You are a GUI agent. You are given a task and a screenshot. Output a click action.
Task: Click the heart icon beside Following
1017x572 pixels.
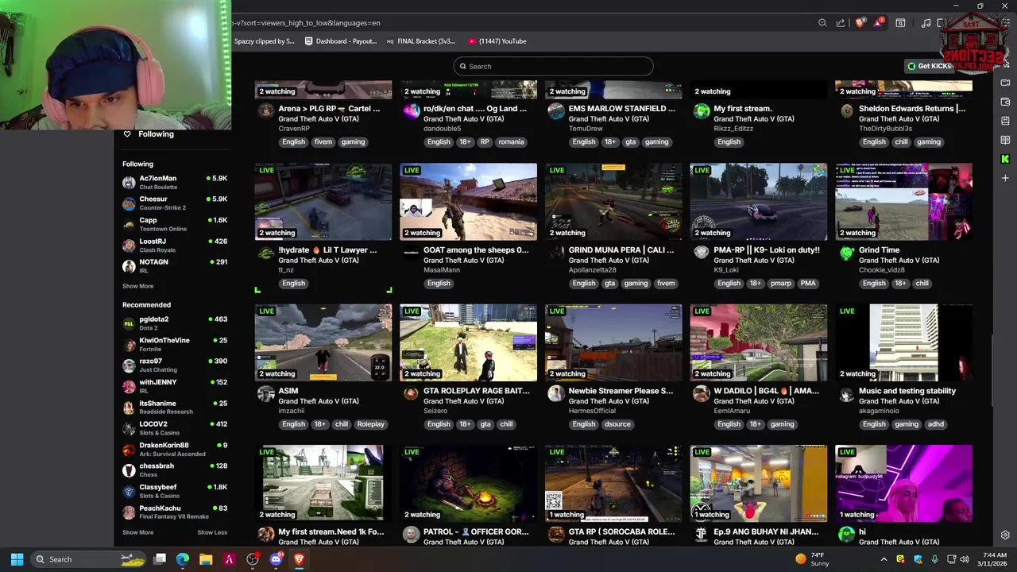click(126, 134)
